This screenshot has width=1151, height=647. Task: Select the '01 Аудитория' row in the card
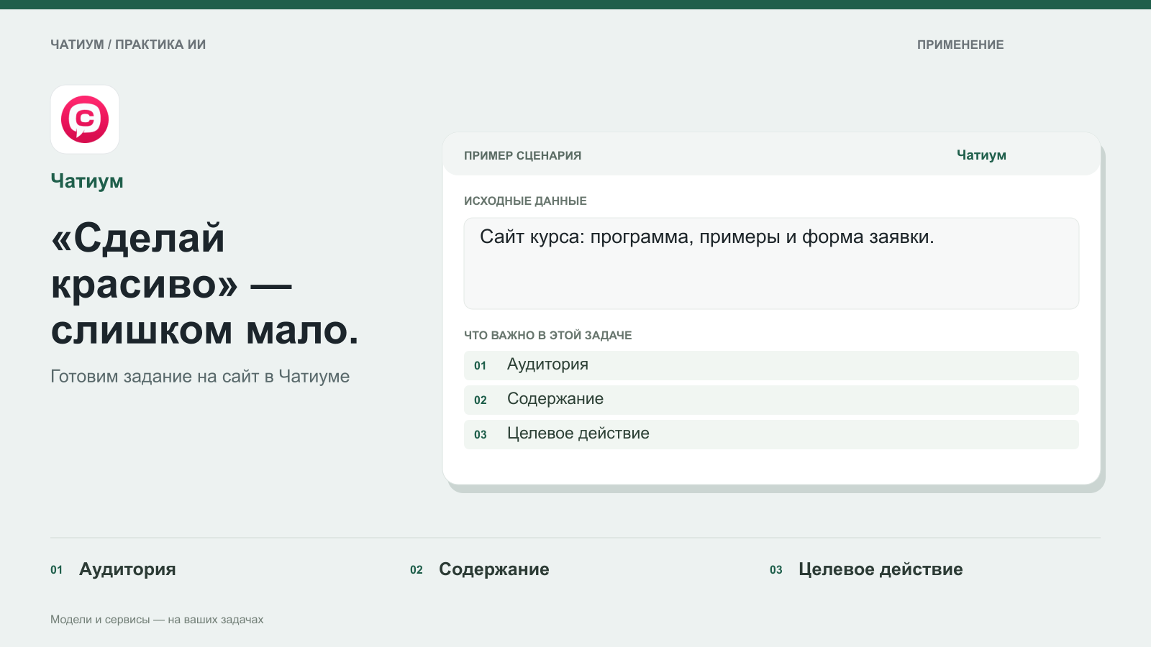[771, 365]
